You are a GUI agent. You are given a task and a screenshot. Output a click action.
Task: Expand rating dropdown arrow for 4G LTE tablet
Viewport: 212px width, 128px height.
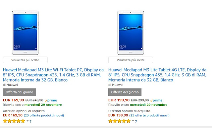point(133,121)
